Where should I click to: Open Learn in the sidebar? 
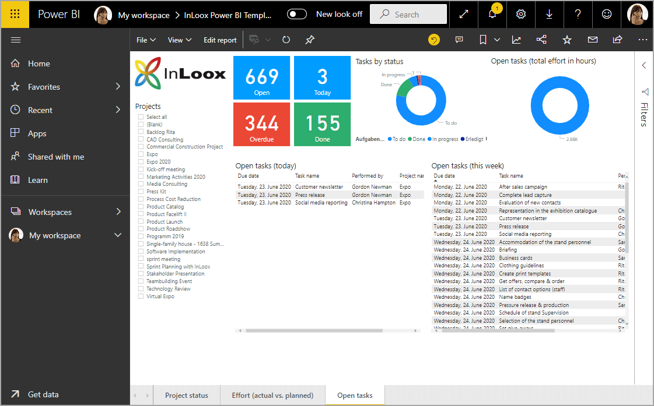click(x=37, y=181)
